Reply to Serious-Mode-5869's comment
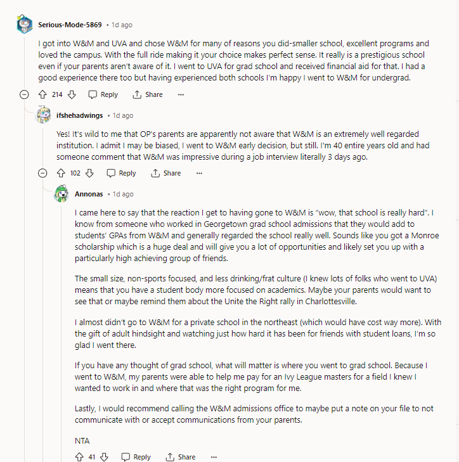 click(x=103, y=94)
